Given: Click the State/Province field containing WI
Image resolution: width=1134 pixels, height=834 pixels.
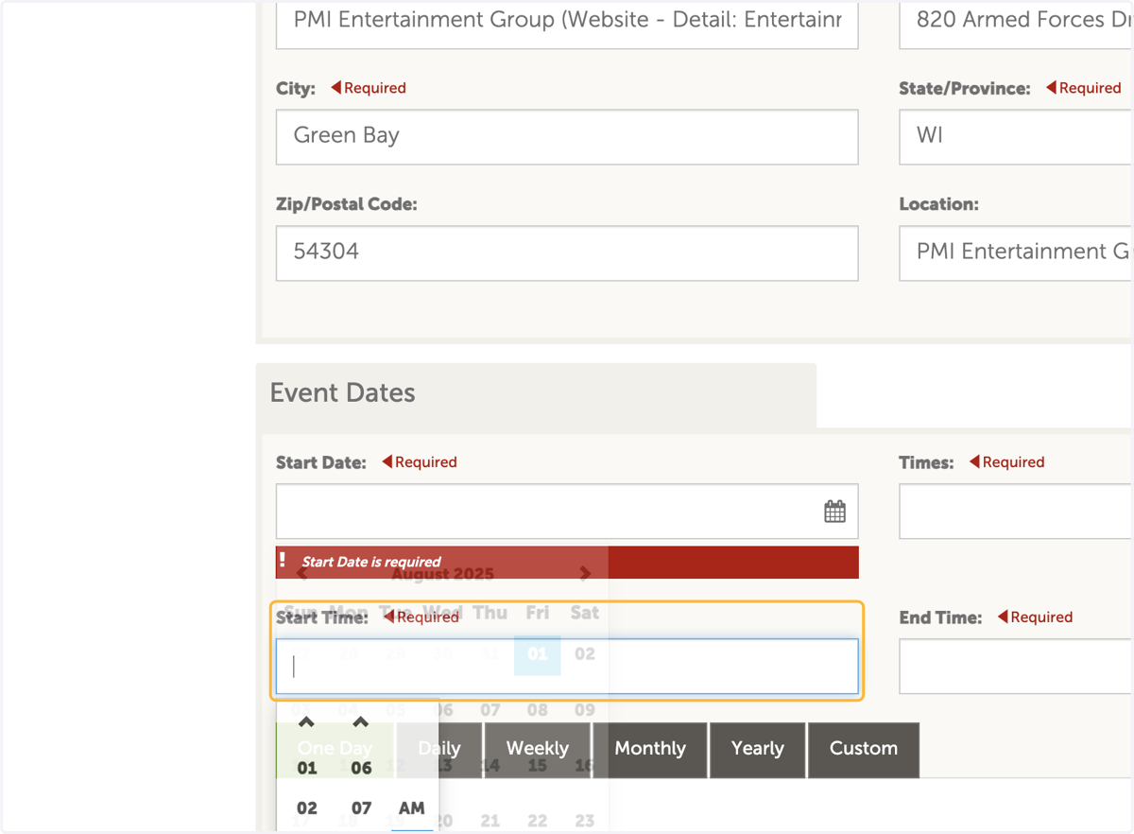Looking at the screenshot, I should (1016, 136).
